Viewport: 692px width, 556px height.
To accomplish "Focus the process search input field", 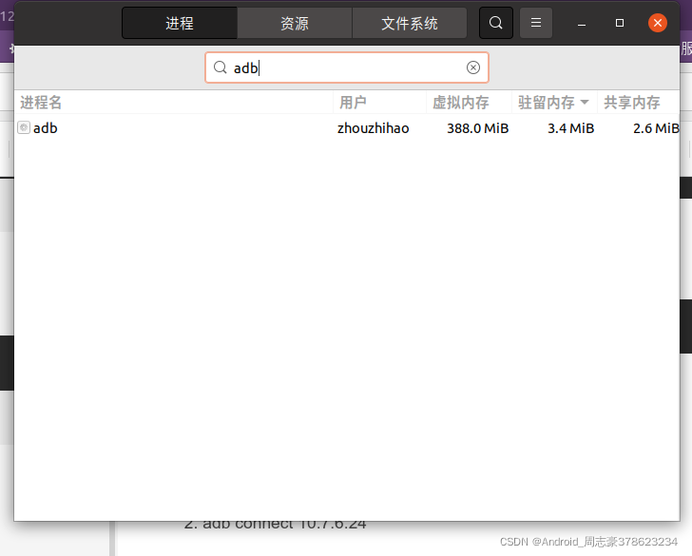I will [x=347, y=67].
